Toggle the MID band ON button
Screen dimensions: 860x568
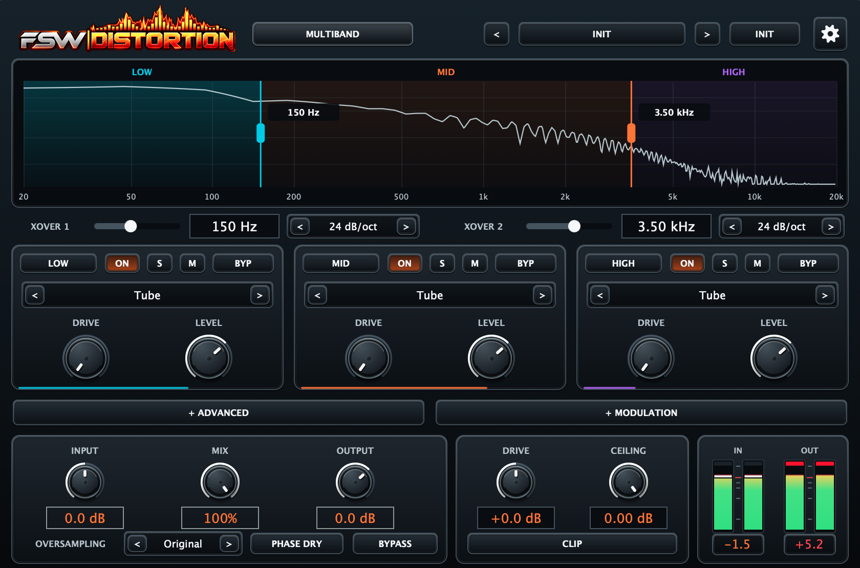pyautogui.click(x=404, y=263)
